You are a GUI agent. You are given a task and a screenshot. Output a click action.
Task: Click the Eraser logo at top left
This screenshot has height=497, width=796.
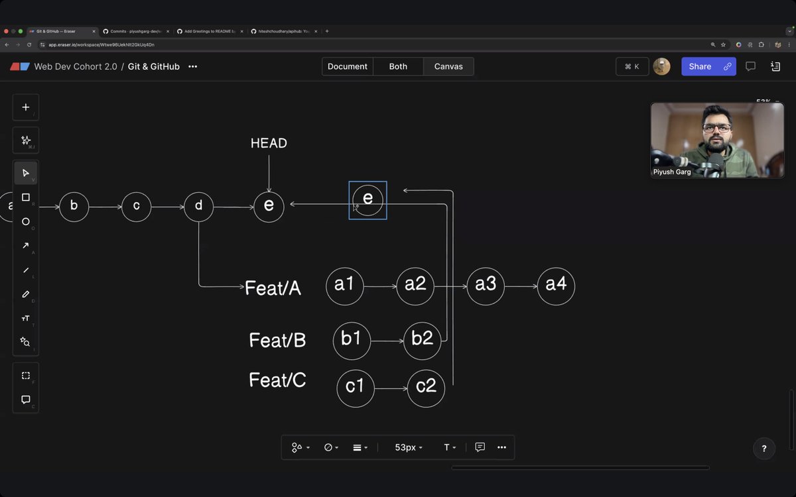pos(20,66)
